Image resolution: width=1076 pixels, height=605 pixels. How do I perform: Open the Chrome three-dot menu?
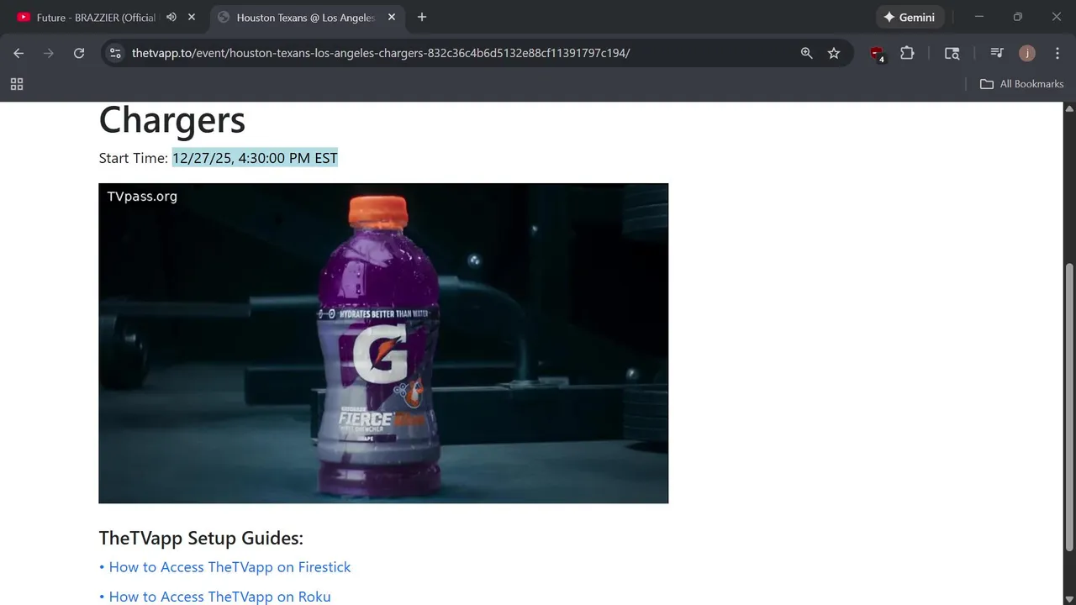(1058, 53)
